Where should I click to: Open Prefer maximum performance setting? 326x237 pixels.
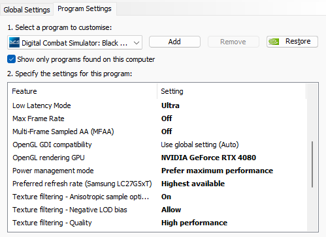click(x=217, y=171)
